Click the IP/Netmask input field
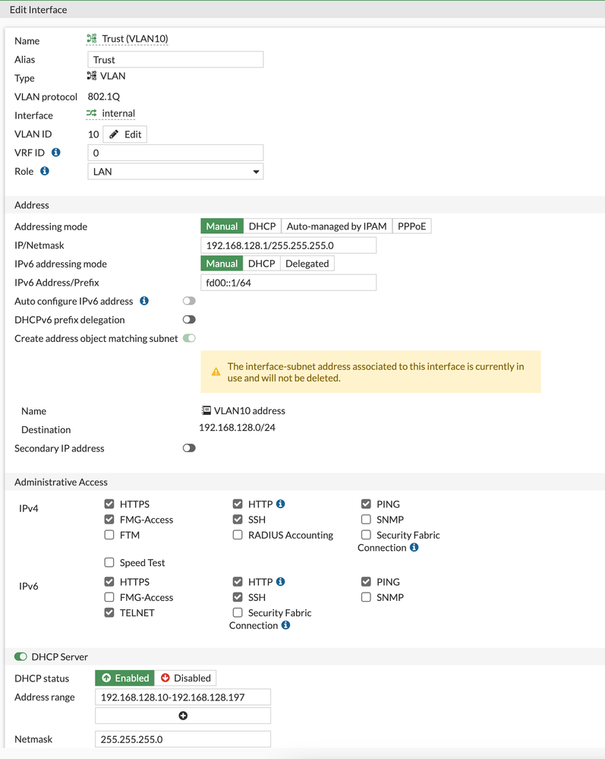This screenshot has height=759, width=605. coord(288,245)
